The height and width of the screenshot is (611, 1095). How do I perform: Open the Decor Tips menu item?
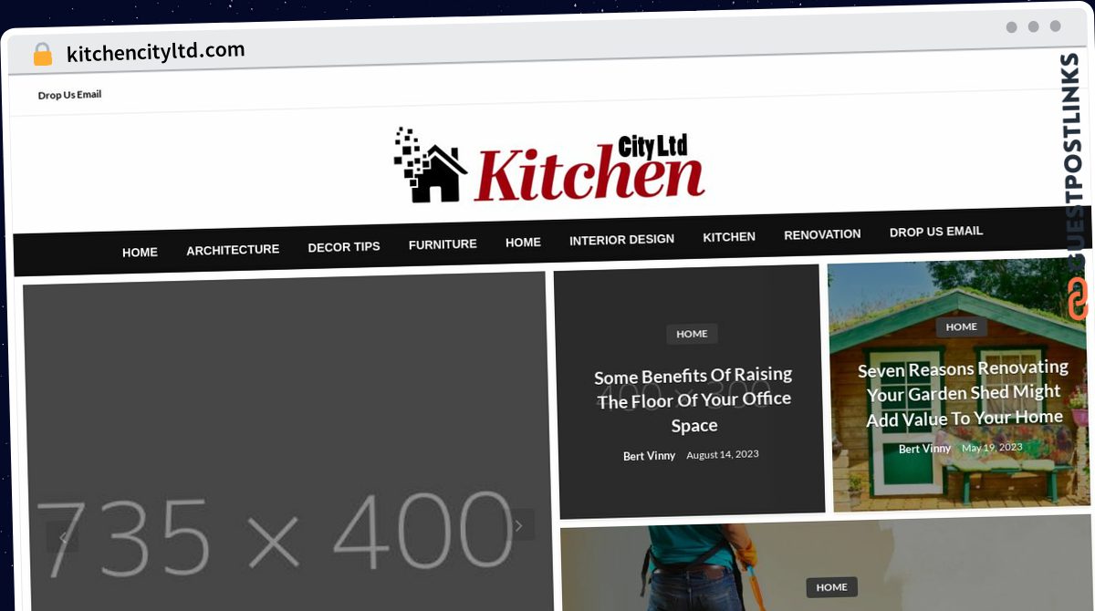(344, 247)
